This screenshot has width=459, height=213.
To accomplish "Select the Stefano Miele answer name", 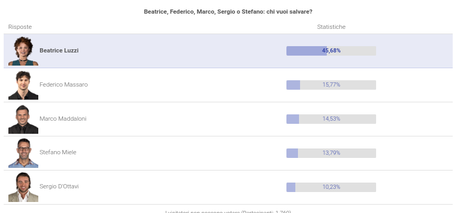I will 58,152.
